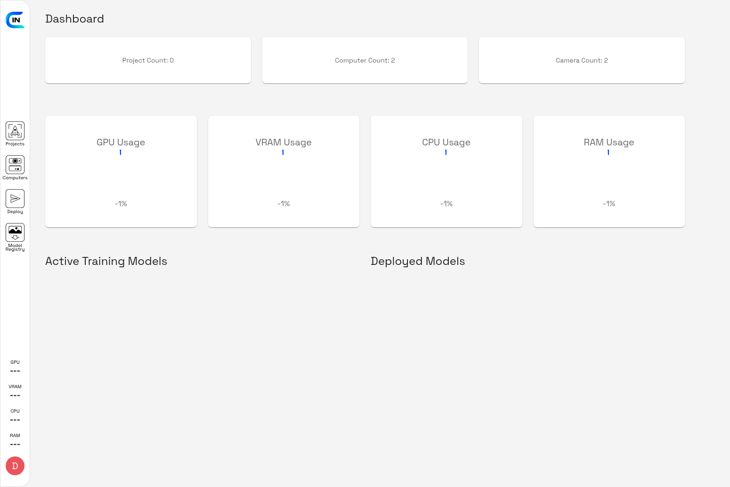Open the user avatar at bottom left

point(15,465)
